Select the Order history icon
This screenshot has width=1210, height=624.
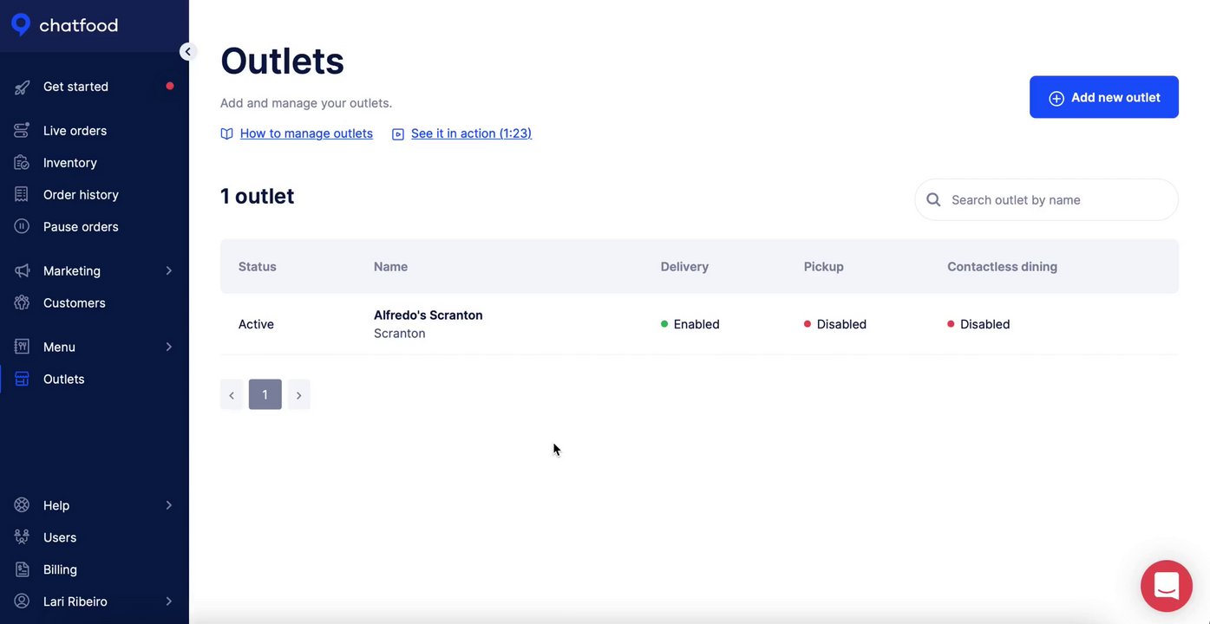click(23, 195)
